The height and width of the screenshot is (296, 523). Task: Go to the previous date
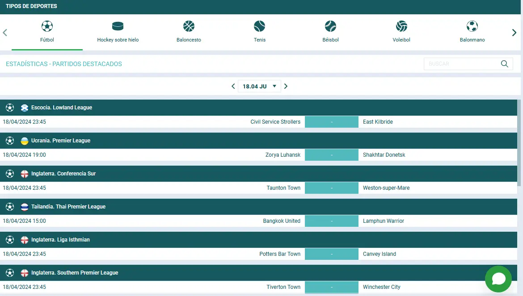pyautogui.click(x=233, y=86)
